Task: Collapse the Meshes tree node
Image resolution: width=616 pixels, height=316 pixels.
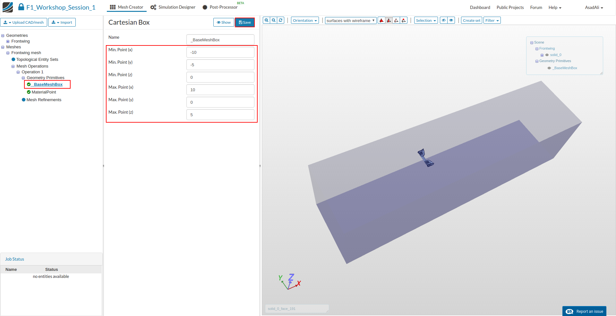Action: [x=3, y=47]
